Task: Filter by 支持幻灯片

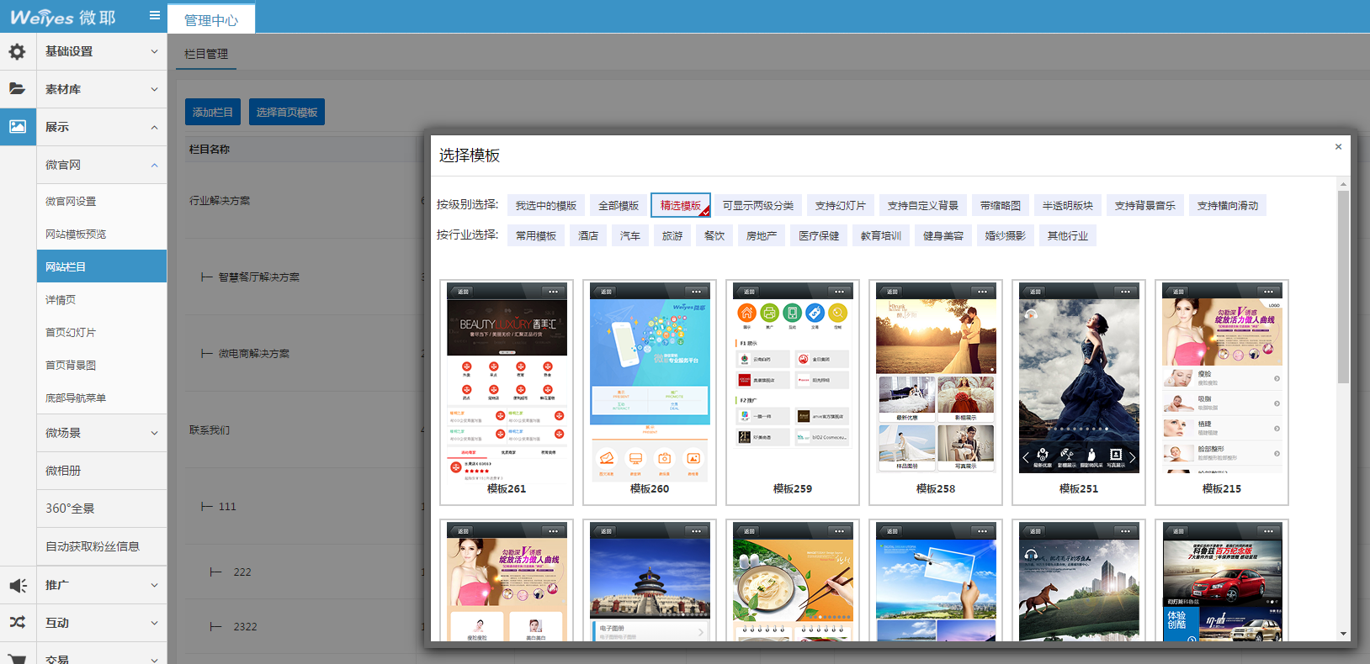Action: click(x=841, y=205)
